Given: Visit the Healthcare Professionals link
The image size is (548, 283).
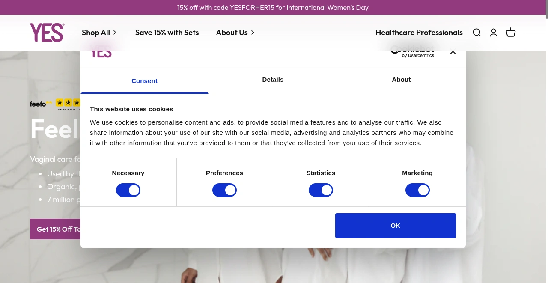Looking at the screenshot, I should [x=419, y=33].
